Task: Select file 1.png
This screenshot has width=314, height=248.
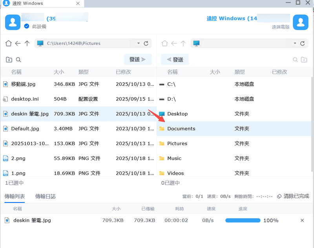Action: tap(78, 173)
